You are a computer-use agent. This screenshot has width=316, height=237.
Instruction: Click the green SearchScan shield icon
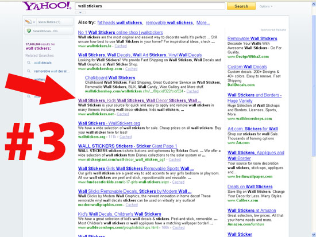[29, 31]
